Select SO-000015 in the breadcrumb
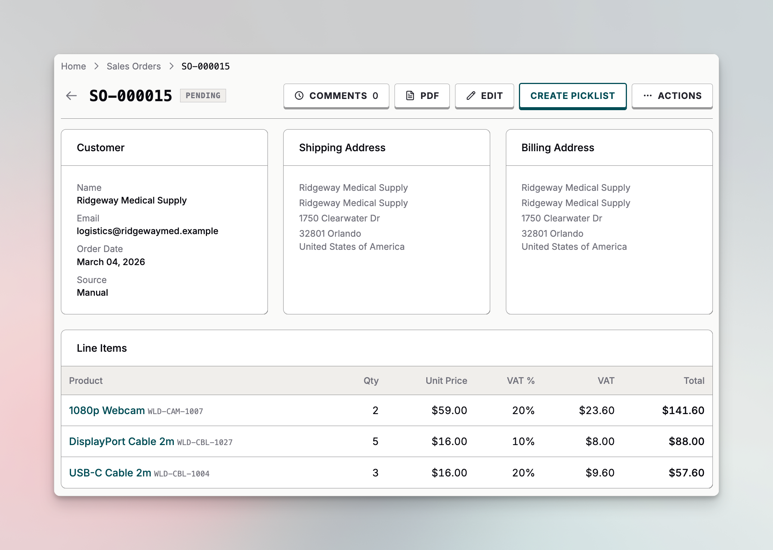 [205, 66]
